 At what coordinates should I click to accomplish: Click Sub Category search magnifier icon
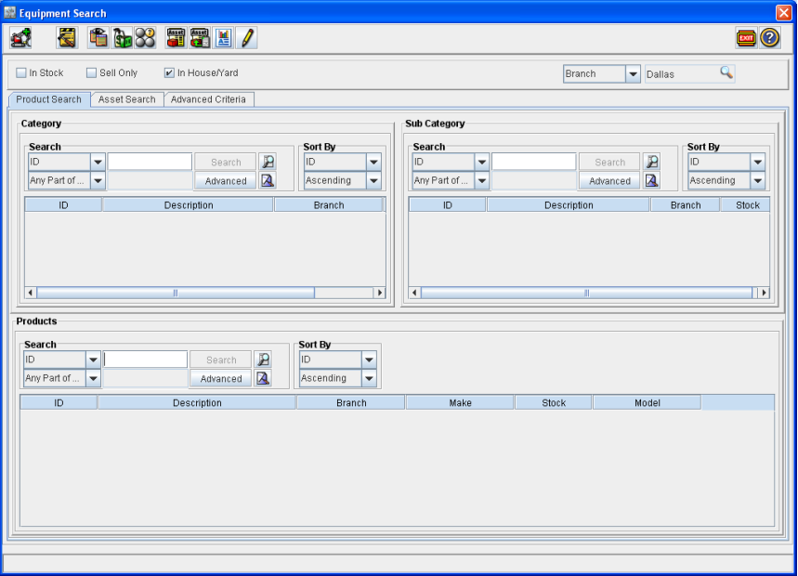point(652,162)
